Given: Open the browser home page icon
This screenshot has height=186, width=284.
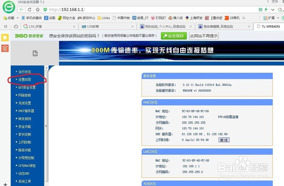Looking at the screenshot, I should click(x=37, y=9).
